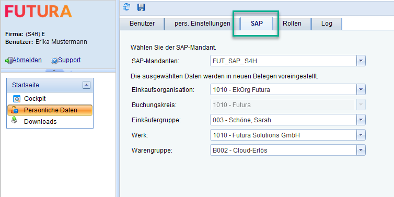
Task: Expand the Werk dropdown list
Action: pyautogui.click(x=361, y=135)
